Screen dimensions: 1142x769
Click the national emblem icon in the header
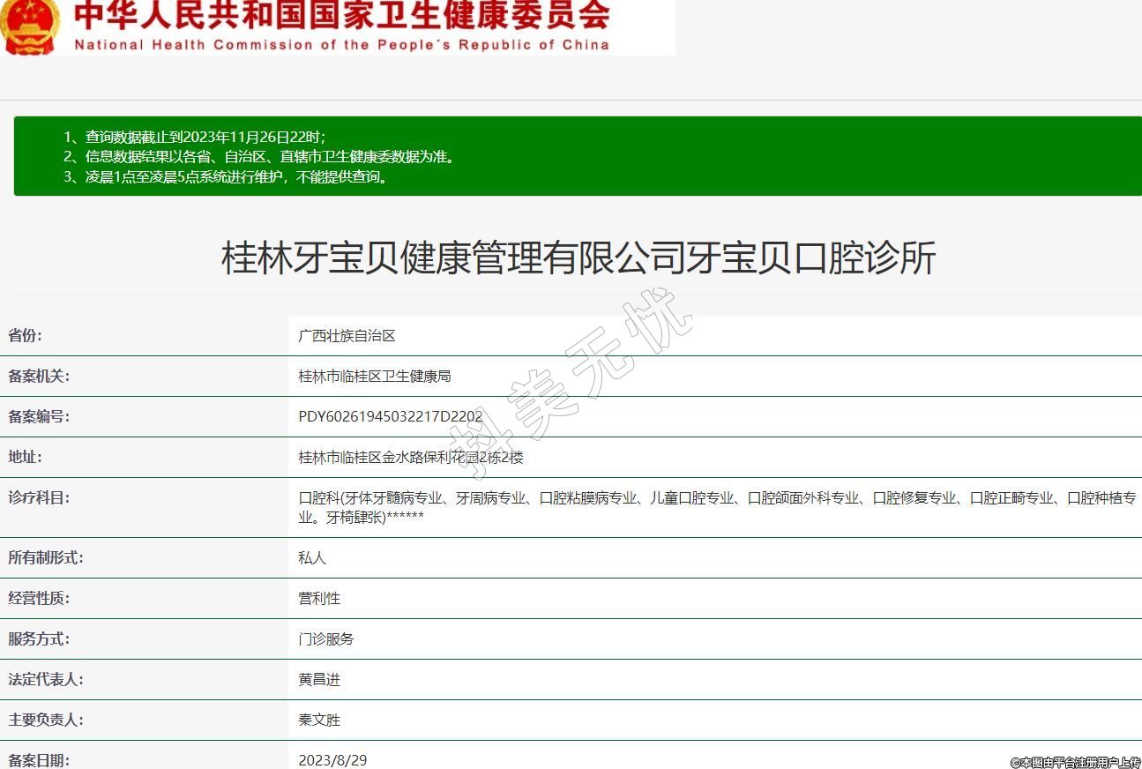tap(30, 26)
